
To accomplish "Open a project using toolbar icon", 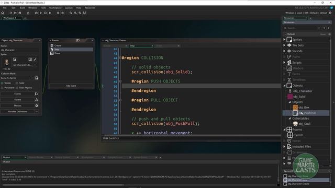I will click(x=15, y=13).
